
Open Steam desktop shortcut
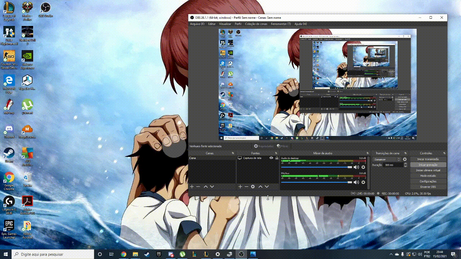click(x=9, y=155)
